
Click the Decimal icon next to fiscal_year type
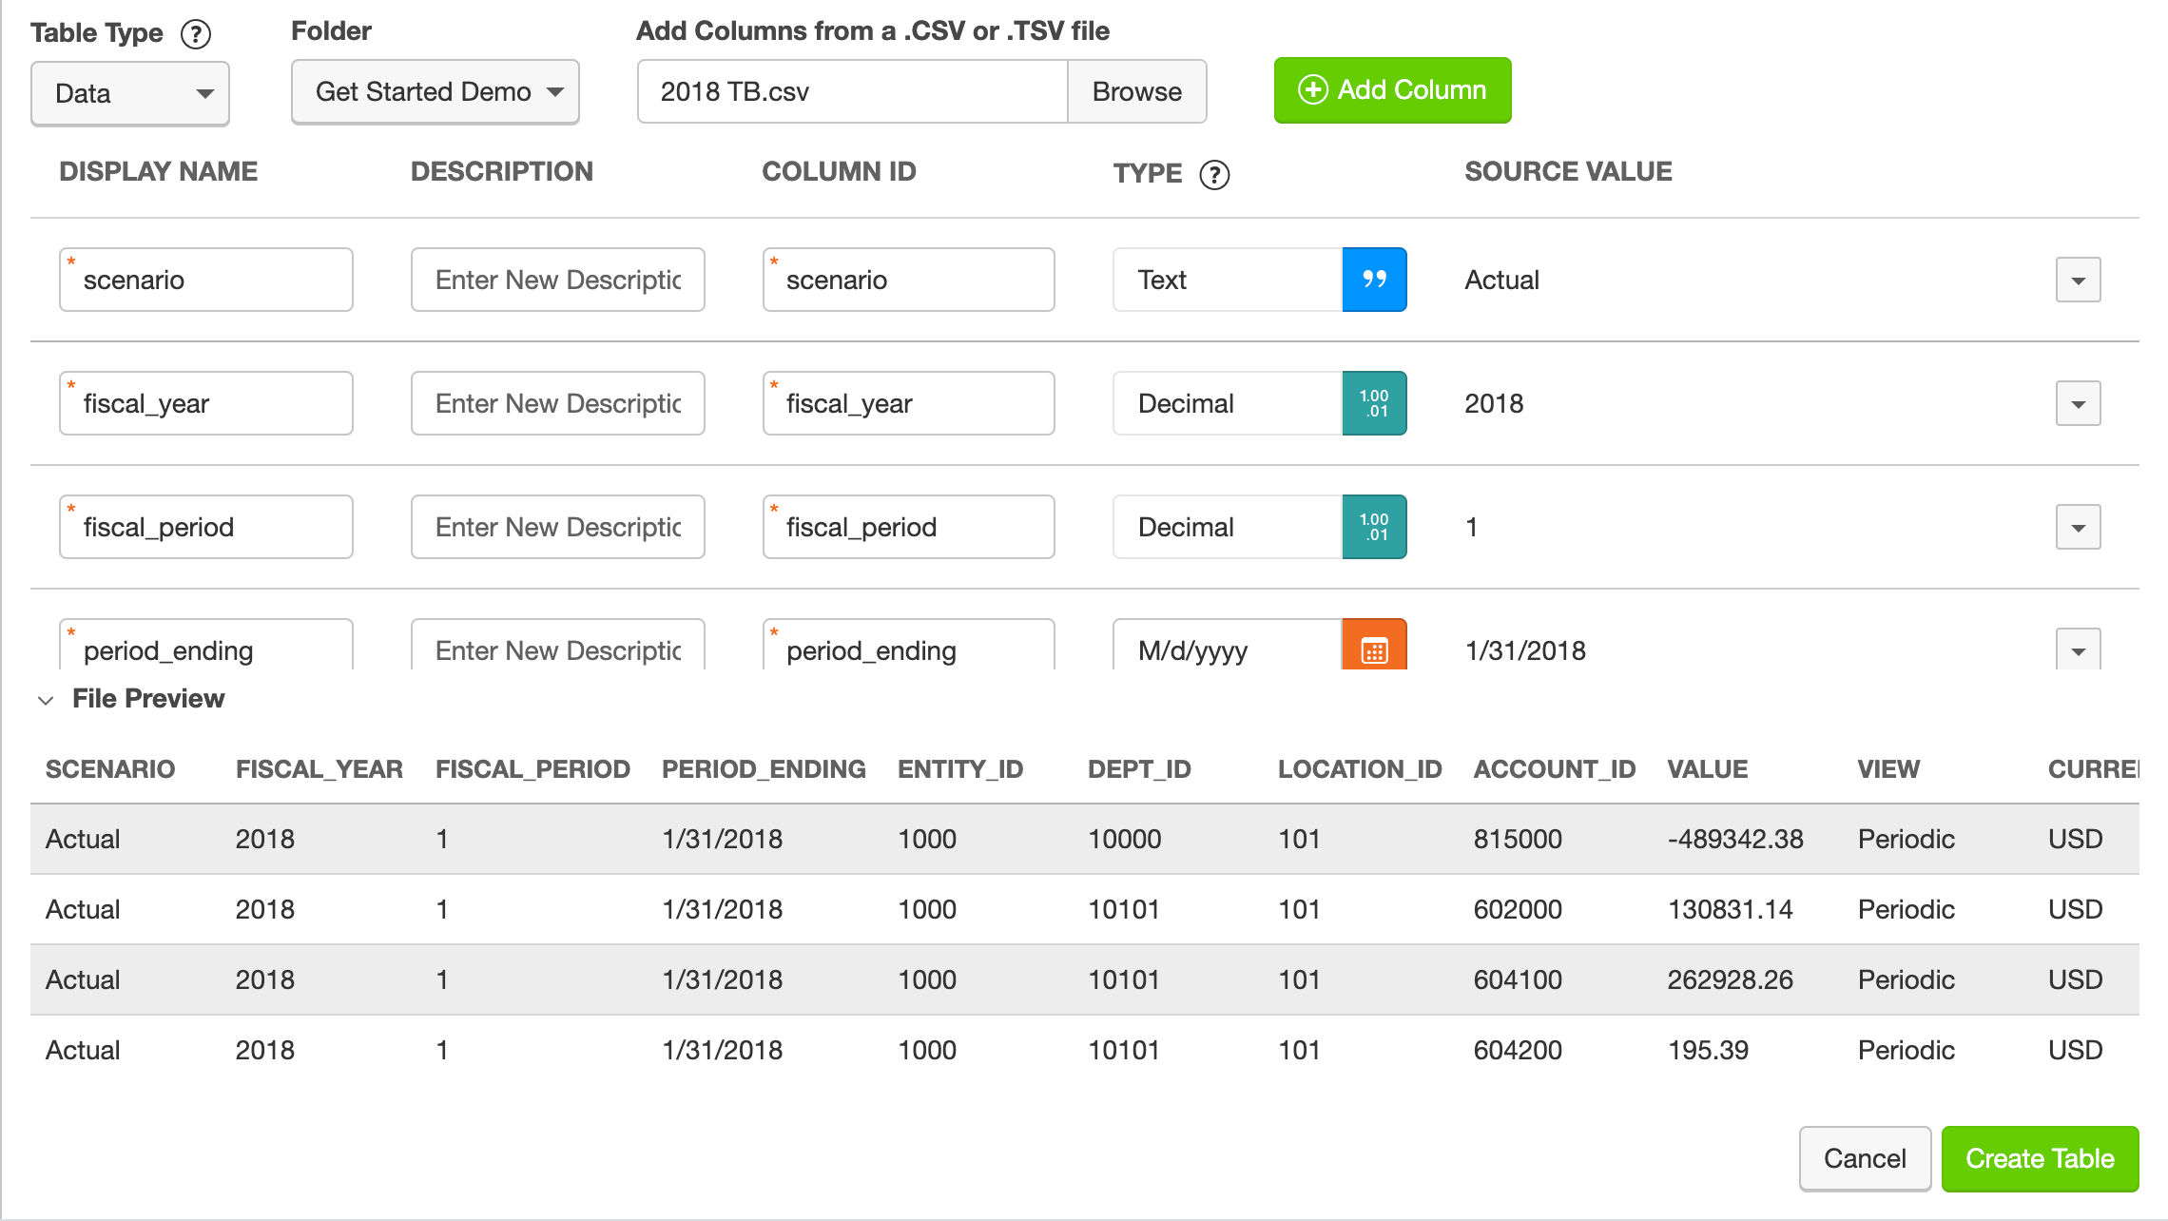click(x=1373, y=403)
